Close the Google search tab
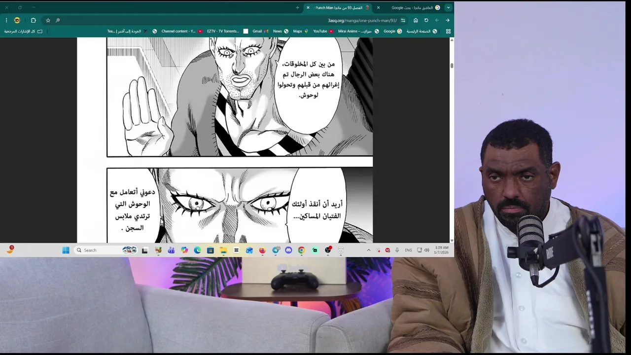Screen dimensions: 631x355 [x=379, y=7]
